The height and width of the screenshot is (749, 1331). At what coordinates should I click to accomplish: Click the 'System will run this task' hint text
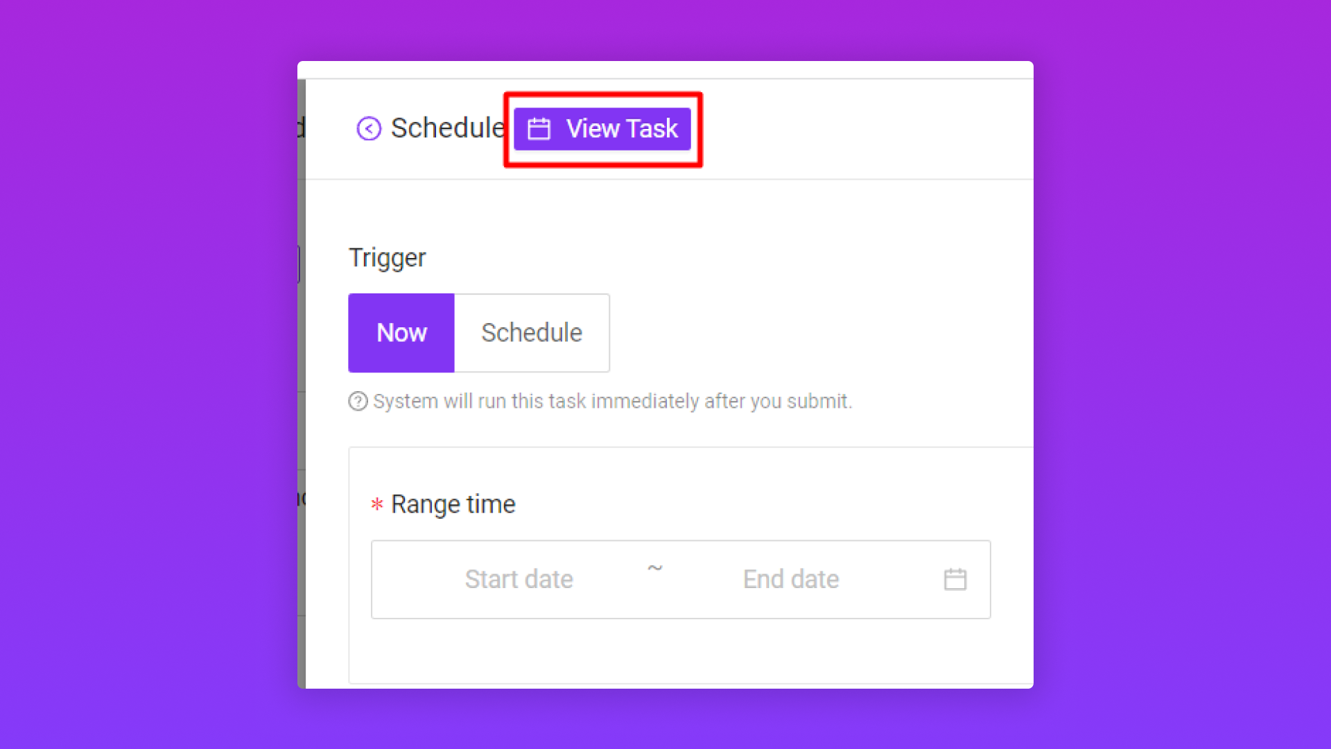tap(612, 402)
